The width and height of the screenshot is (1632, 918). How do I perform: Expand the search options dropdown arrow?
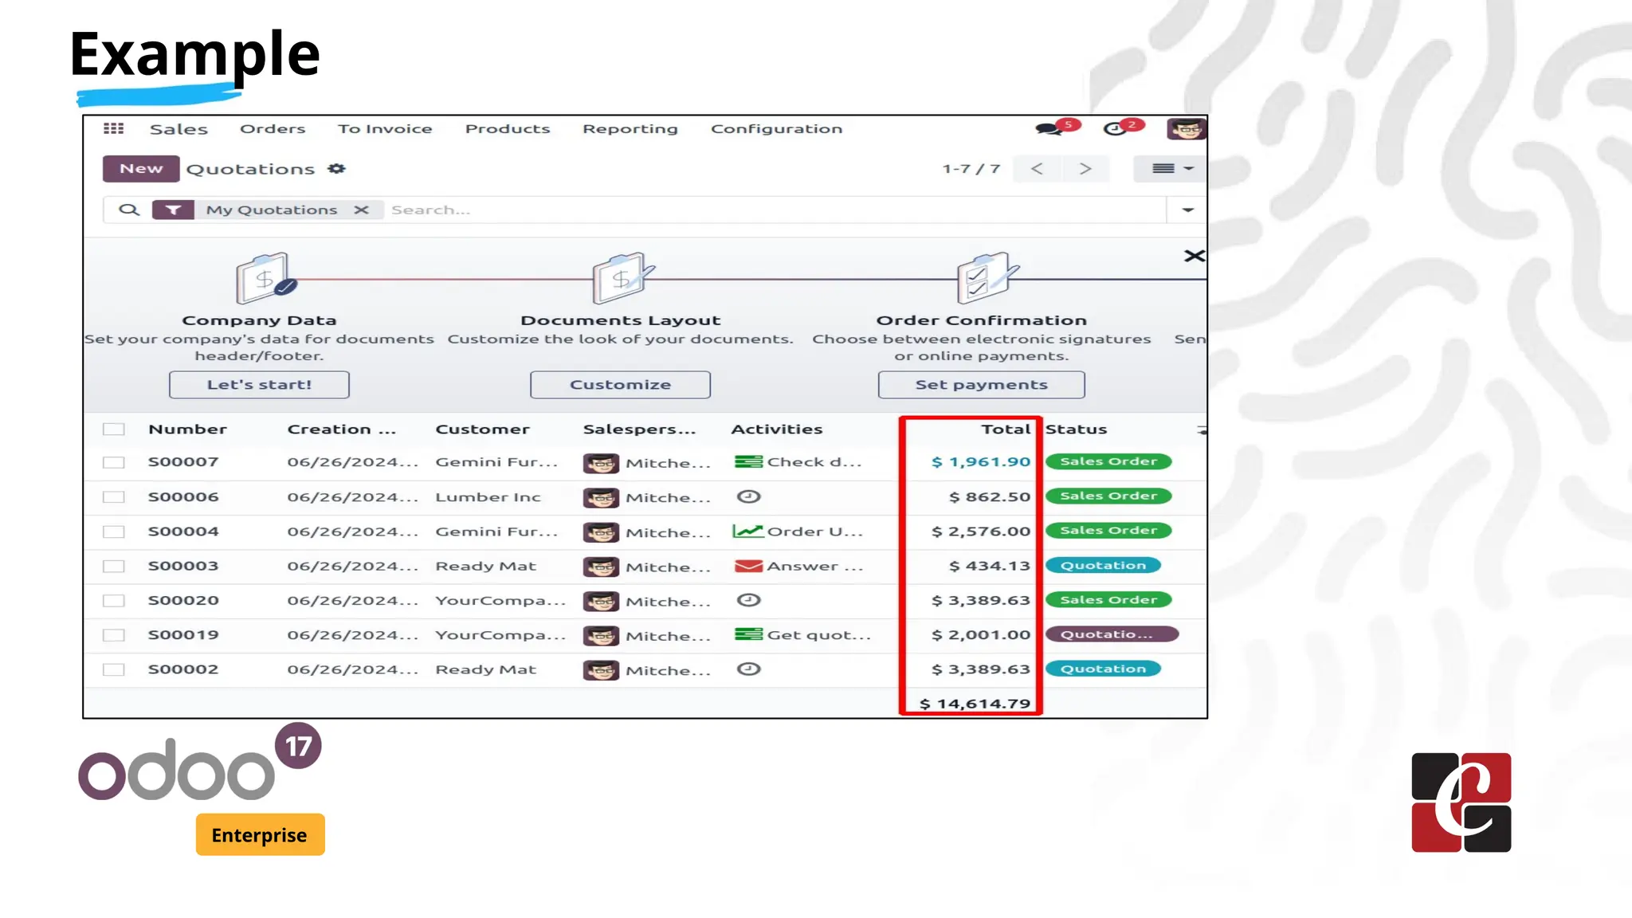pyautogui.click(x=1187, y=210)
